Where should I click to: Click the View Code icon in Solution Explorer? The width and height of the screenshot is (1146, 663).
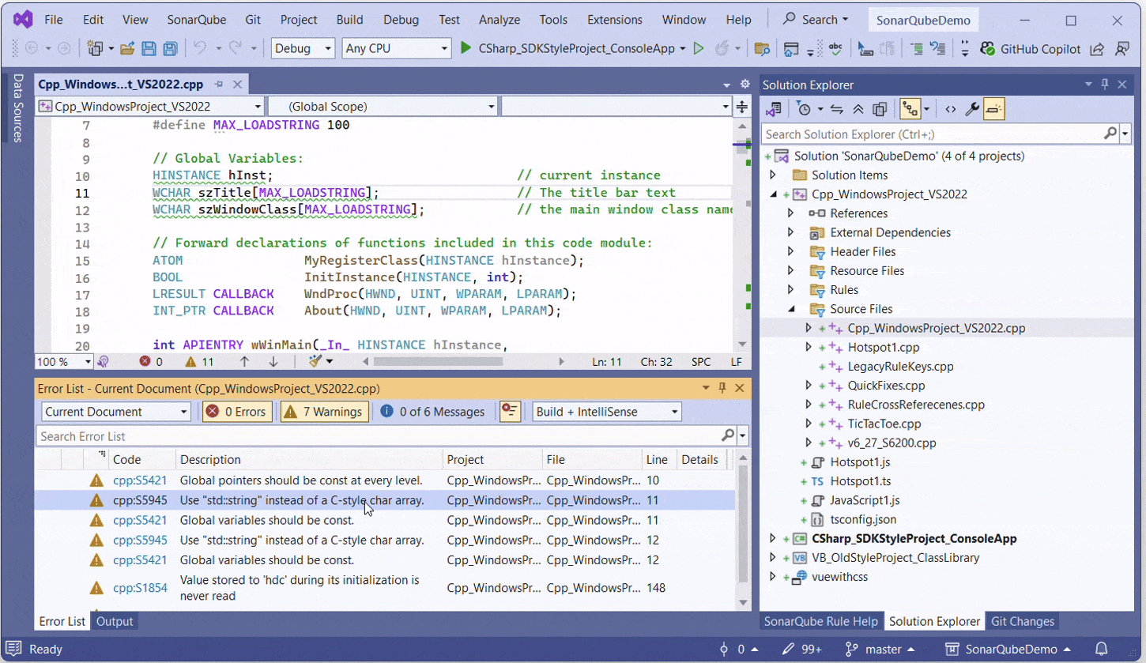[951, 109]
